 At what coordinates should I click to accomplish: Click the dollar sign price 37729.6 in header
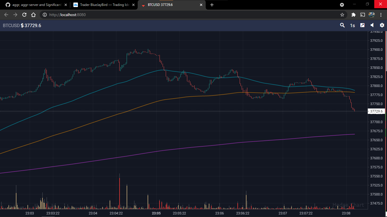31,25
